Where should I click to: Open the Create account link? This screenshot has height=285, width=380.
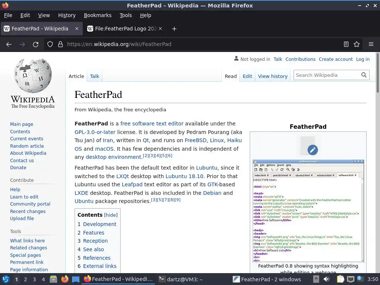(335, 59)
